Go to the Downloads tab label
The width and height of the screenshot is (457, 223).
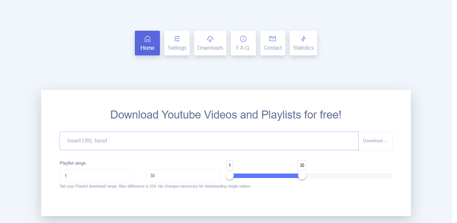pos(210,48)
